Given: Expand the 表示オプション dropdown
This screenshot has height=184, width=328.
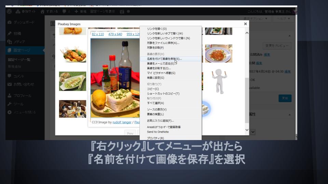Looking at the screenshot, I should [256, 18].
